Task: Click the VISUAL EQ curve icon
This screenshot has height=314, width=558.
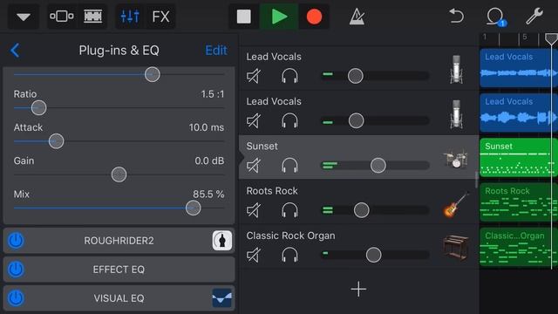Action: [222, 298]
